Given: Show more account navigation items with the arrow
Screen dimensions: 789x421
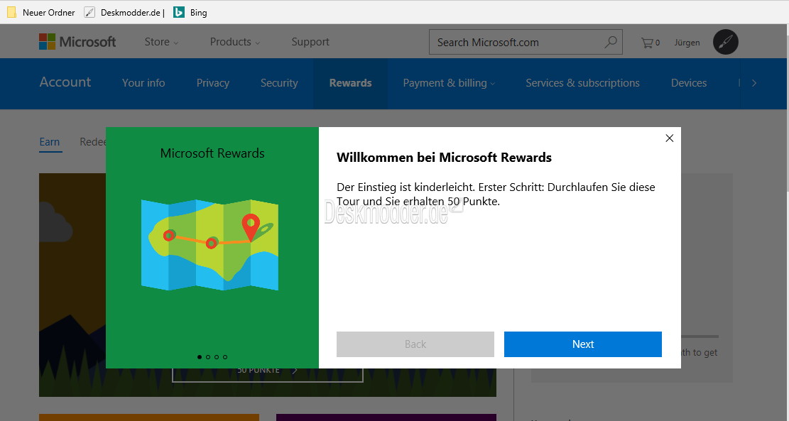Looking at the screenshot, I should pos(753,83).
